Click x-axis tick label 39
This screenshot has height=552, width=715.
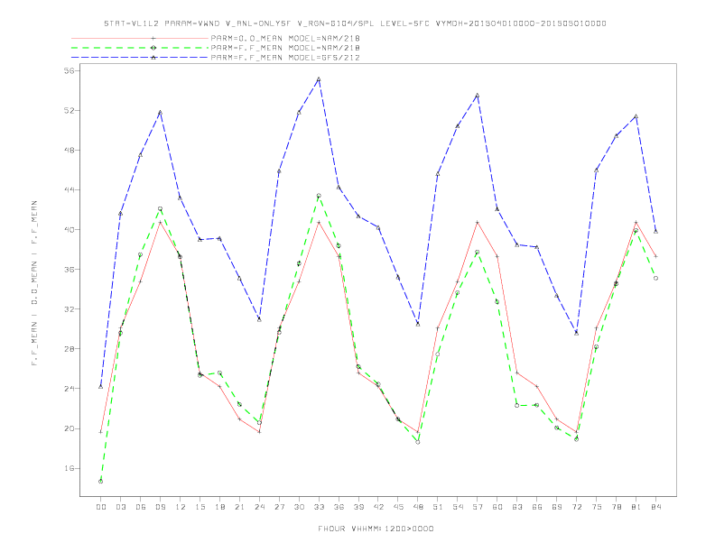pyautogui.click(x=358, y=507)
